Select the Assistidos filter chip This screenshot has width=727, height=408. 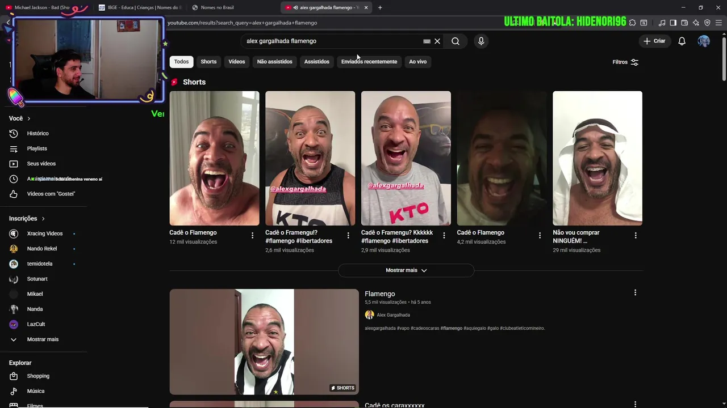(x=316, y=62)
